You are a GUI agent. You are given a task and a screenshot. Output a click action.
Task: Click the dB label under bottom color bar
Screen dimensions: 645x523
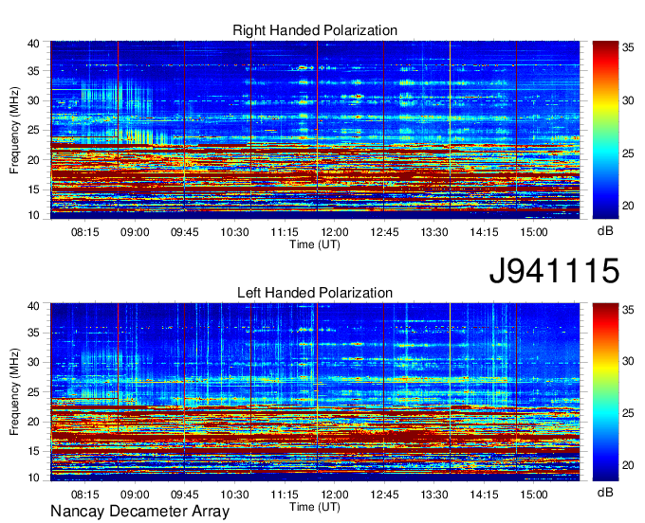point(605,492)
